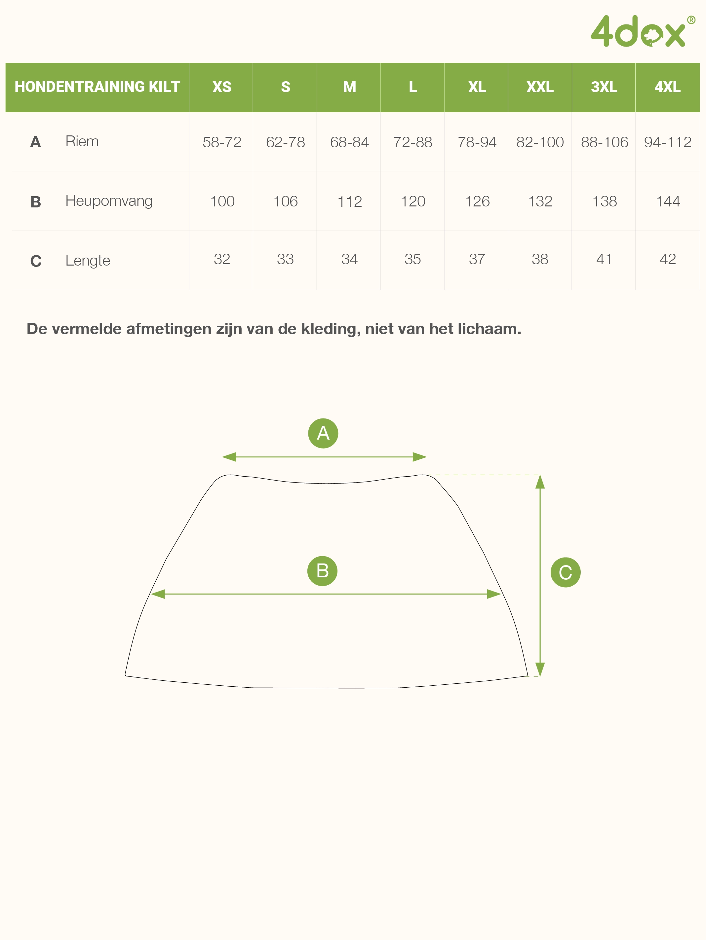Screen dimensions: 706x940
Task: Click the kilt outline diagram
Action: 326,581
